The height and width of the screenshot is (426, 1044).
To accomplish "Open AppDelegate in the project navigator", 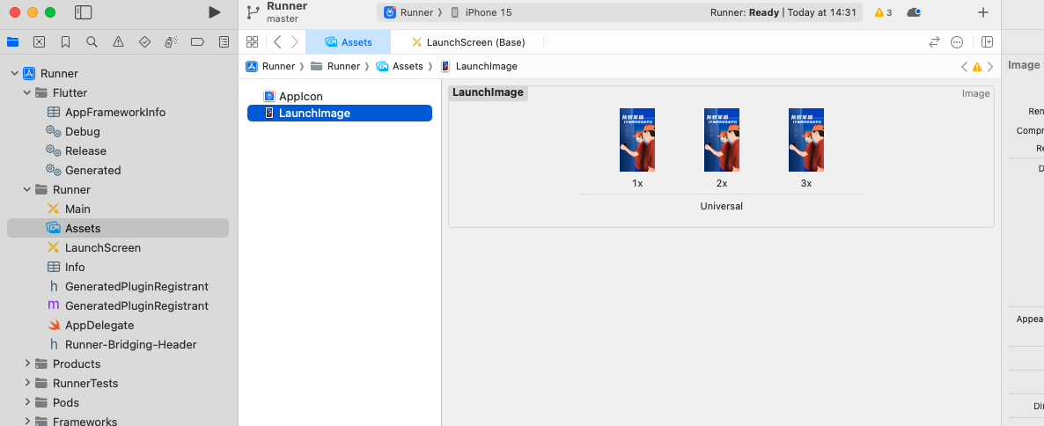I will coord(99,325).
